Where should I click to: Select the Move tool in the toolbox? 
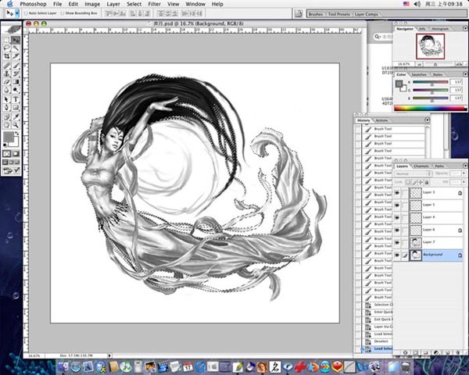click(x=16, y=40)
